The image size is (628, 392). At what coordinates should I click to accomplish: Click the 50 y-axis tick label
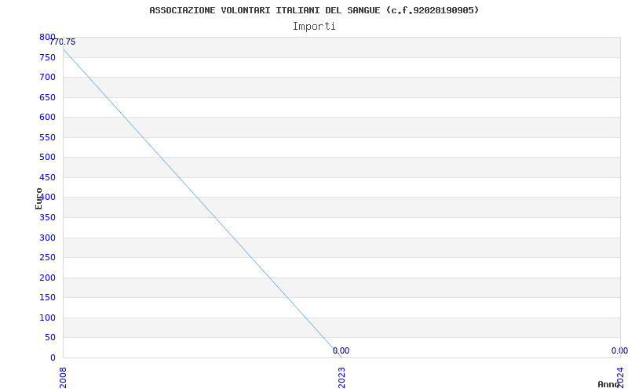pyautogui.click(x=50, y=338)
